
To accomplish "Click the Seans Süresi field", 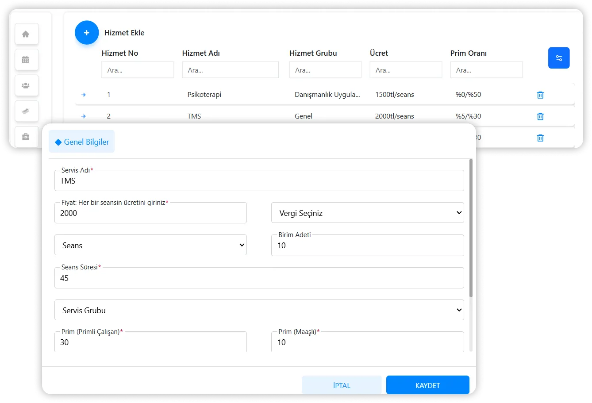I will click(259, 278).
